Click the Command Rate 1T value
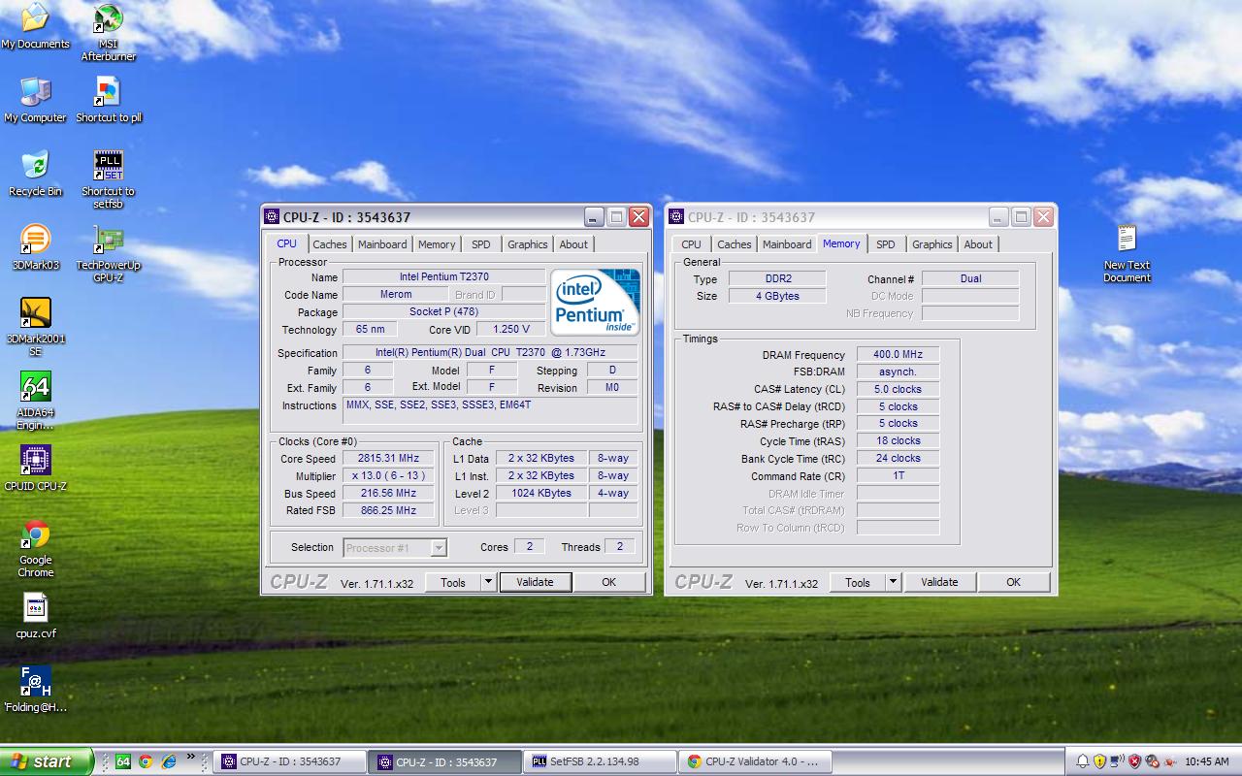The width and height of the screenshot is (1242, 776). [x=898, y=476]
